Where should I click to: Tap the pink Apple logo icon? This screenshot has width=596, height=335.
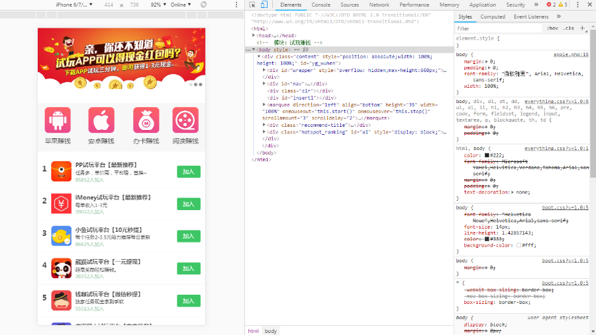tap(101, 120)
